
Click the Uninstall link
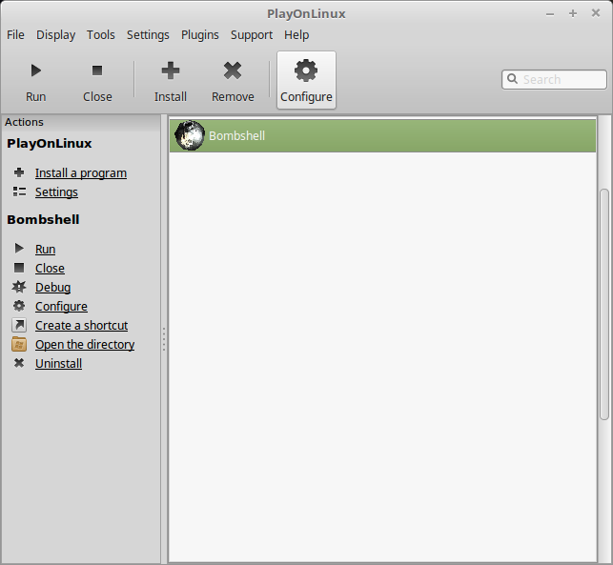pos(59,364)
